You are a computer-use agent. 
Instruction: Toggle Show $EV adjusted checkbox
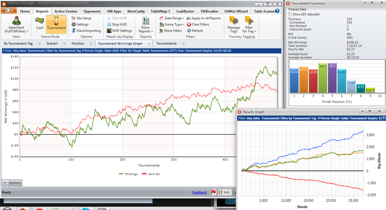coord(290,14)
